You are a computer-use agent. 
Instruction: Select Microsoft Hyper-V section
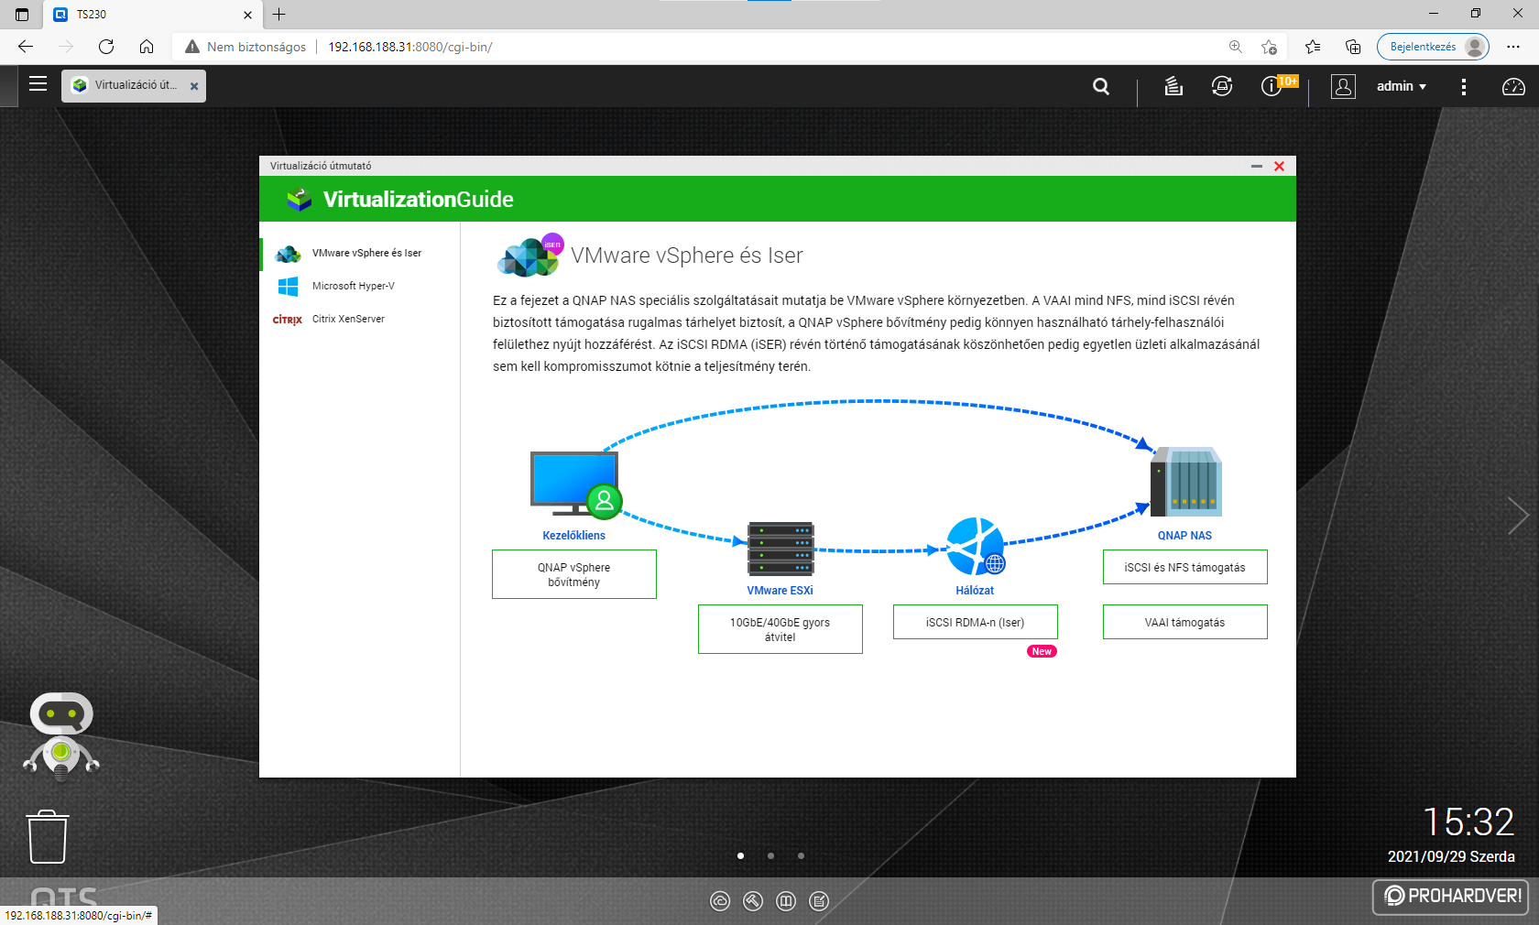[x=360, y=286]
